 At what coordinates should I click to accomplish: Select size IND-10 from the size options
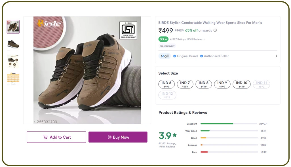click(x=241, y=84)
